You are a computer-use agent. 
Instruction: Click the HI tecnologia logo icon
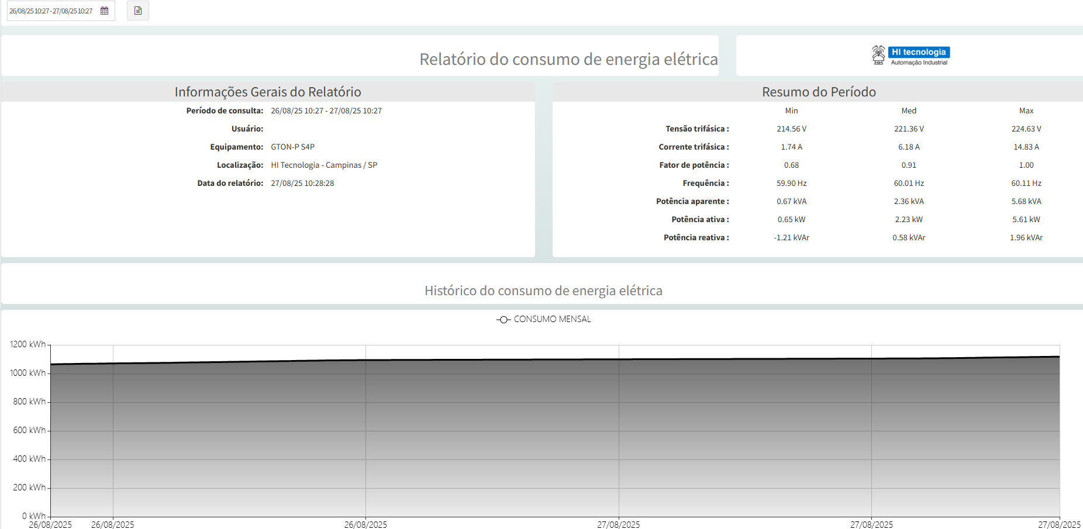point(919,52)
